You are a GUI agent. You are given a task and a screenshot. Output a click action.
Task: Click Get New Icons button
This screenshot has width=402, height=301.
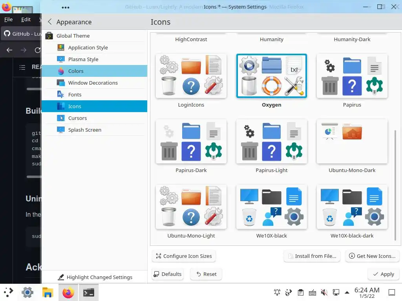coord(372,256)
